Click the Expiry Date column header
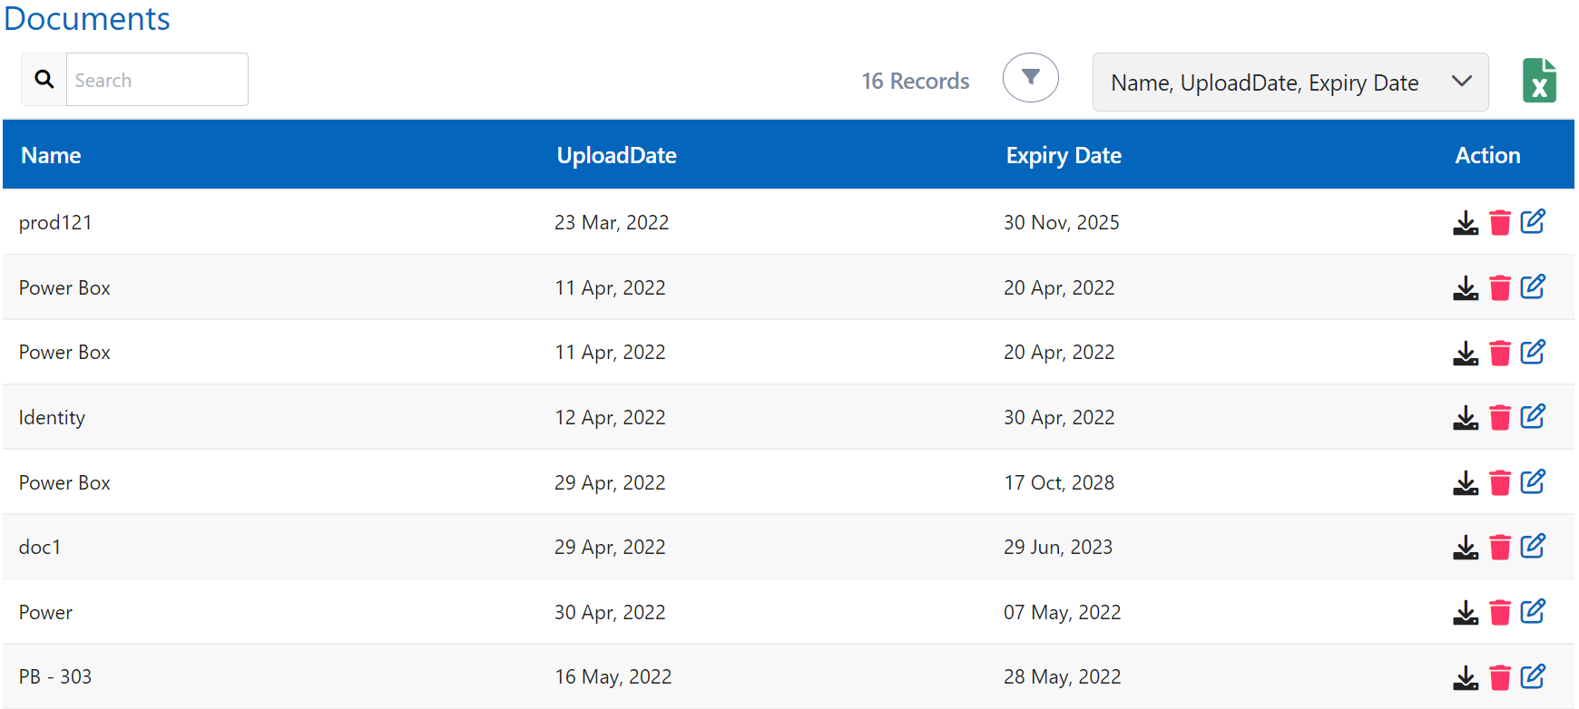Screen dimensions: 1579x709 pos(1063,155)
